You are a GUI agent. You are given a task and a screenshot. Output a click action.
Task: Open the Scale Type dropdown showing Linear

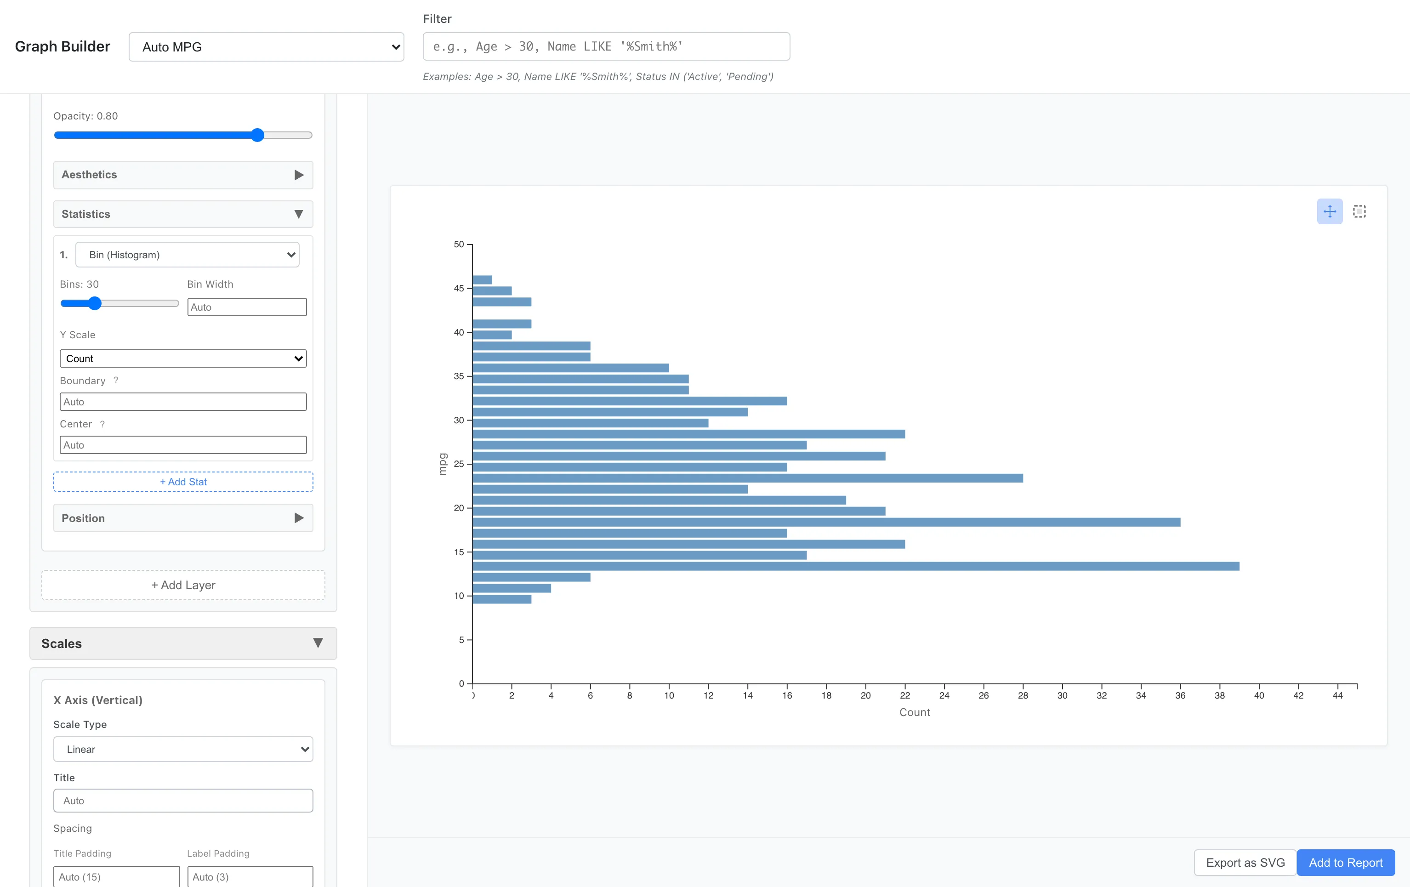183,749
